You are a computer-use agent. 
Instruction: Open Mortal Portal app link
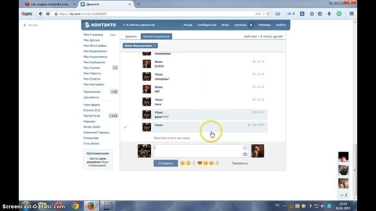(92, 116)
